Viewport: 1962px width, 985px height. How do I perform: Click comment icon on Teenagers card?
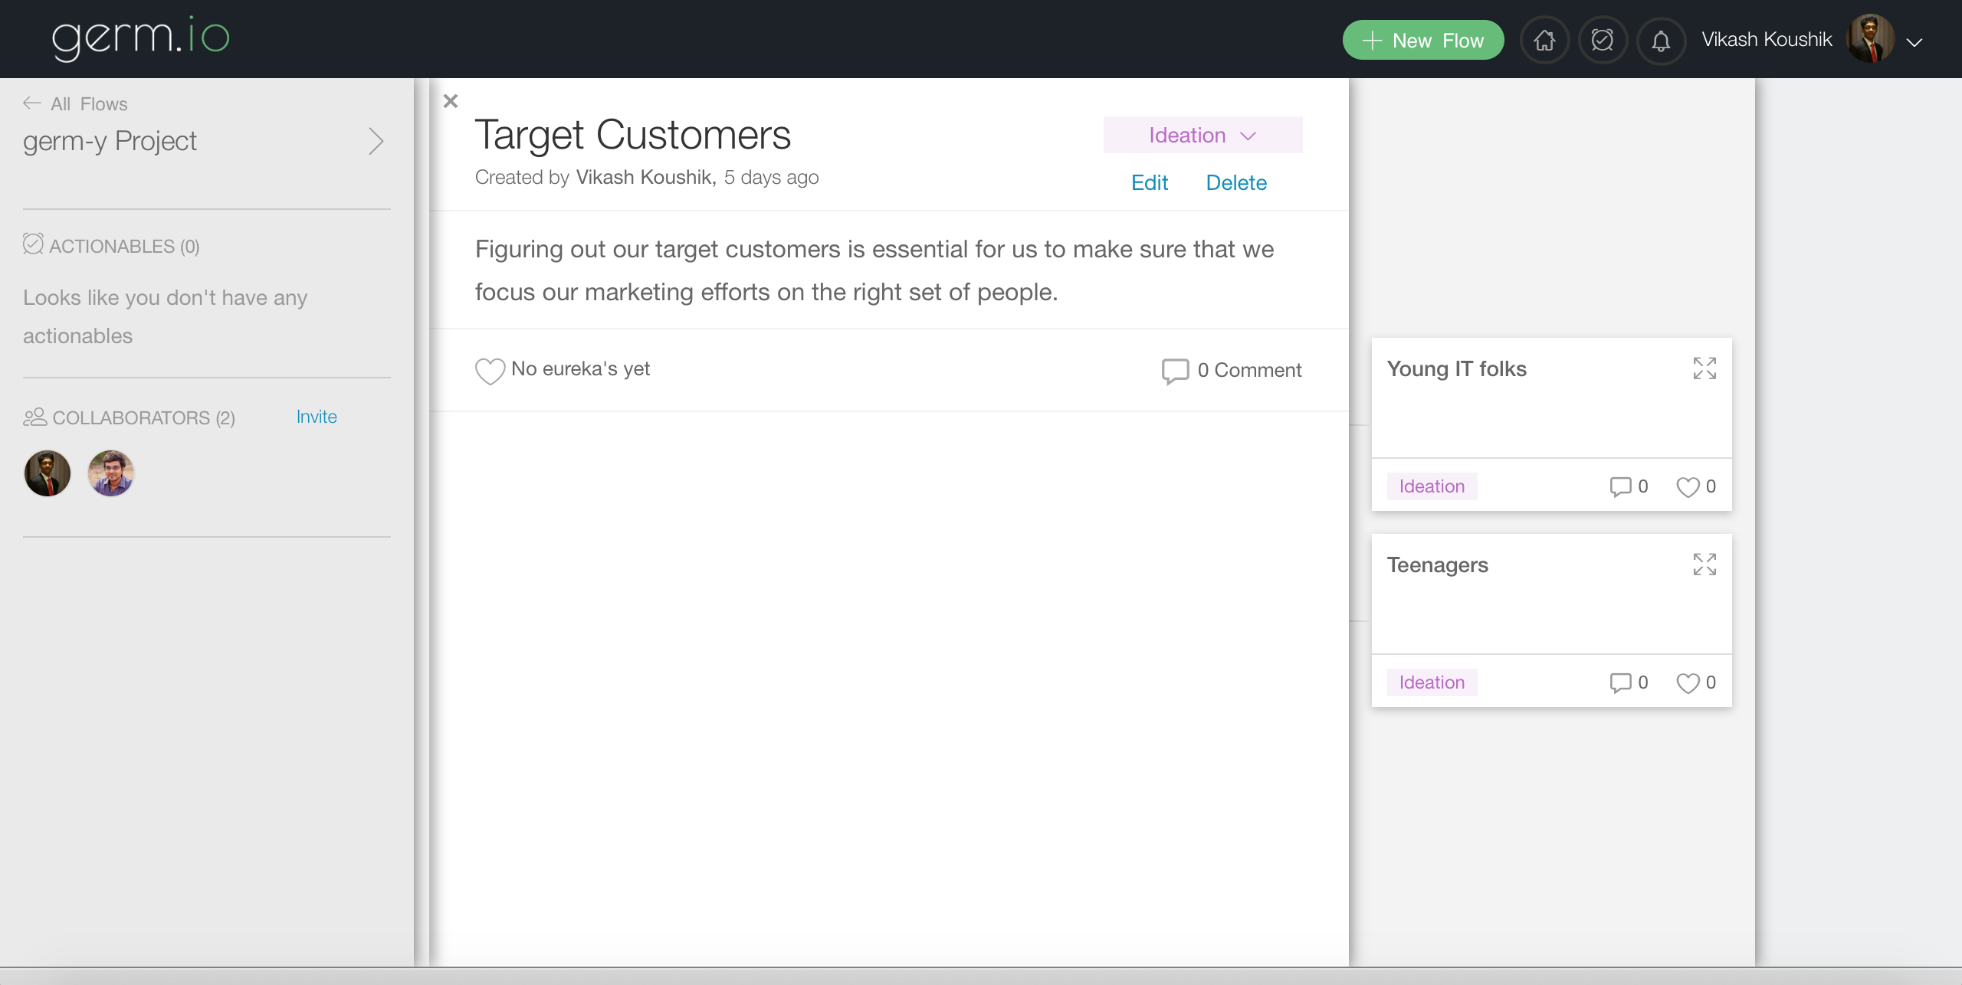click(1620, 682)
